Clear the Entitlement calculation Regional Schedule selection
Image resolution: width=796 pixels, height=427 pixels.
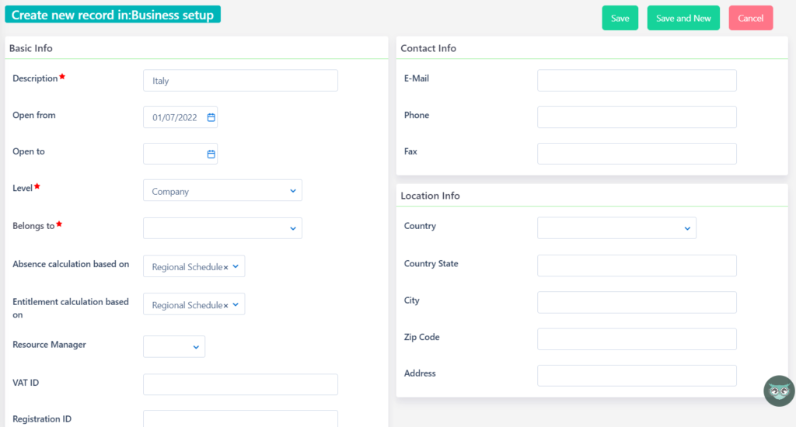tap(226, 305)
